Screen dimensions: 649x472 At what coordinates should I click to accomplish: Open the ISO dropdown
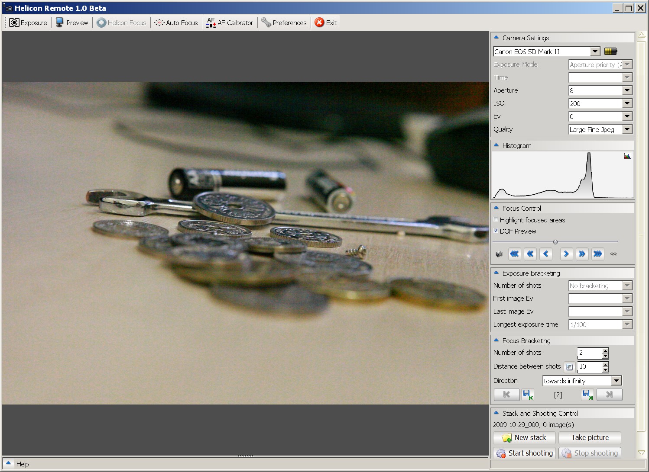coord(627,103)
